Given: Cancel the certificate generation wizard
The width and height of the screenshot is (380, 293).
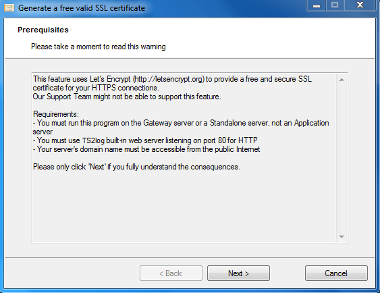Looking at the screenshot, I should [x=336, y=273].
